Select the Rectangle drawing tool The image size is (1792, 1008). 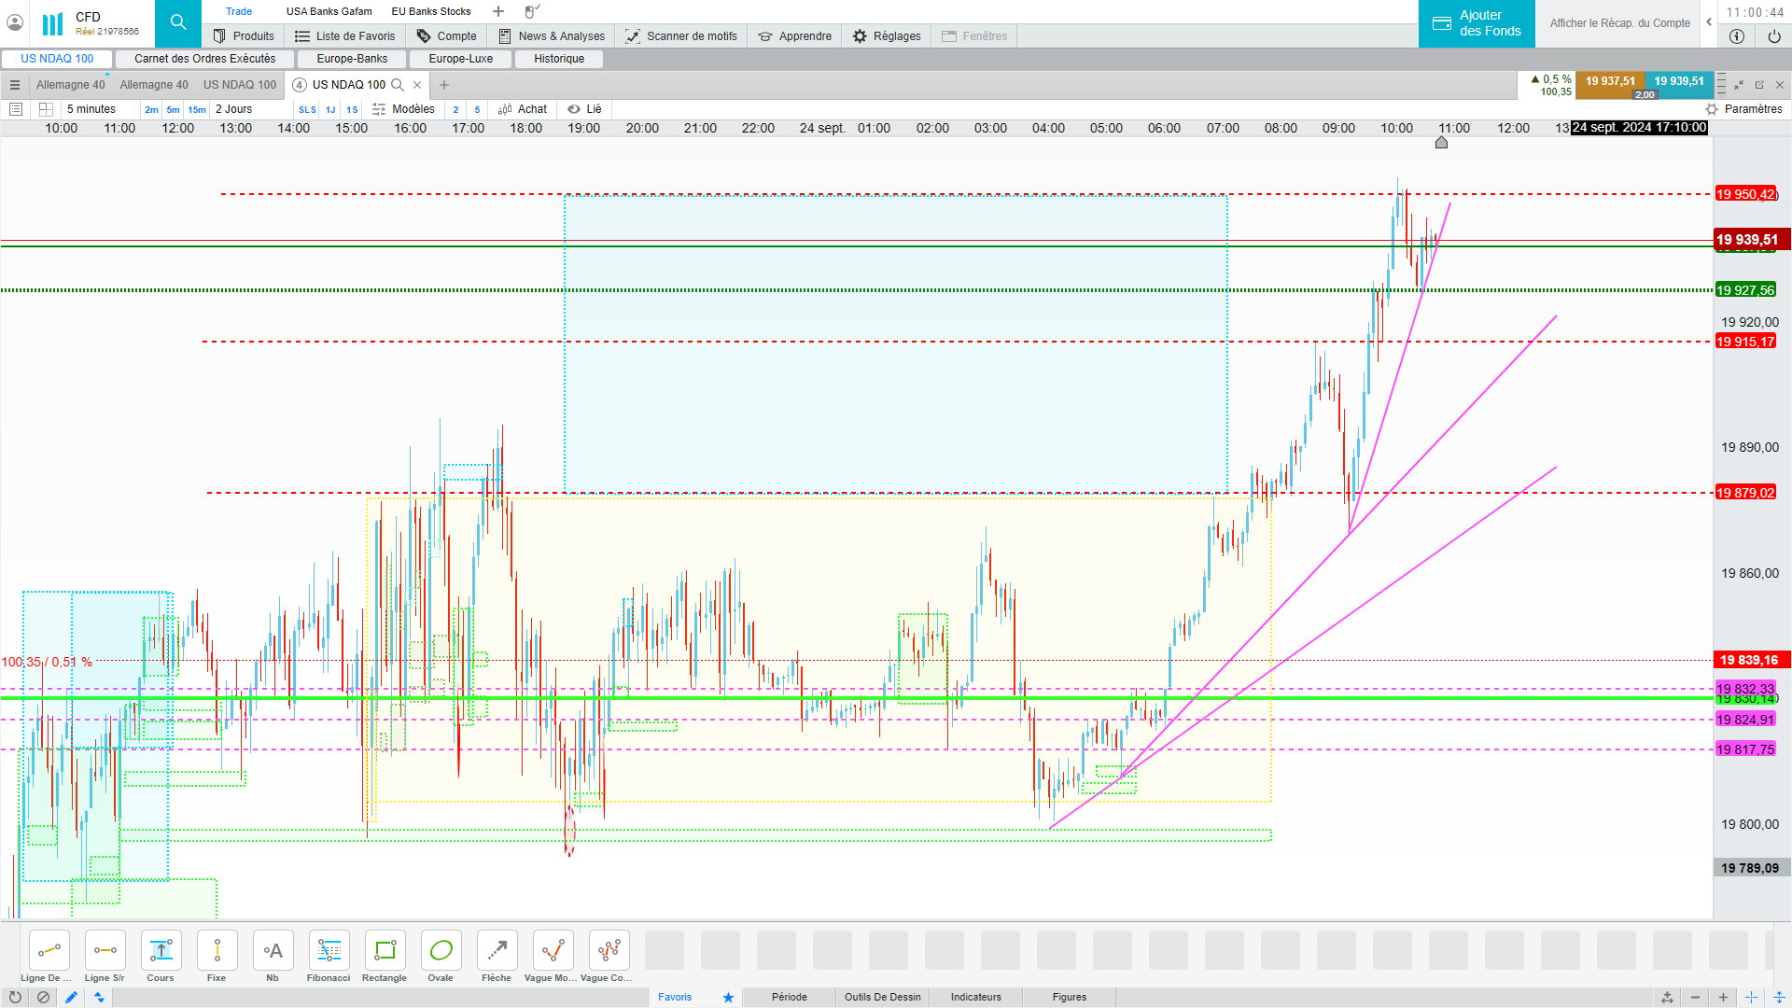[385, 951]
